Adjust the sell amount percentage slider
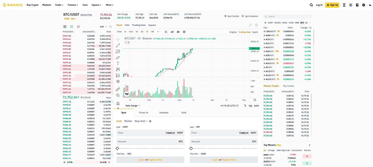Image resolution: width=373 pixels, height=167 pixels. pyautogui.click(x=224, y=148)
